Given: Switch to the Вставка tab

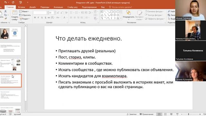Looking at the screenshot, I should click(22, 7).
